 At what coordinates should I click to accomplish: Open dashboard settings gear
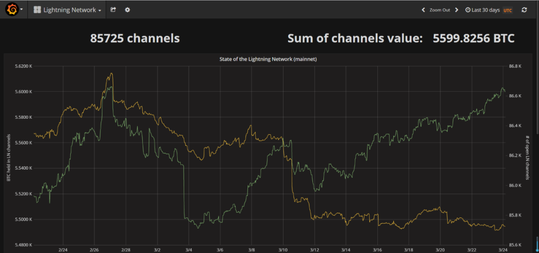(x=128, y=10)
